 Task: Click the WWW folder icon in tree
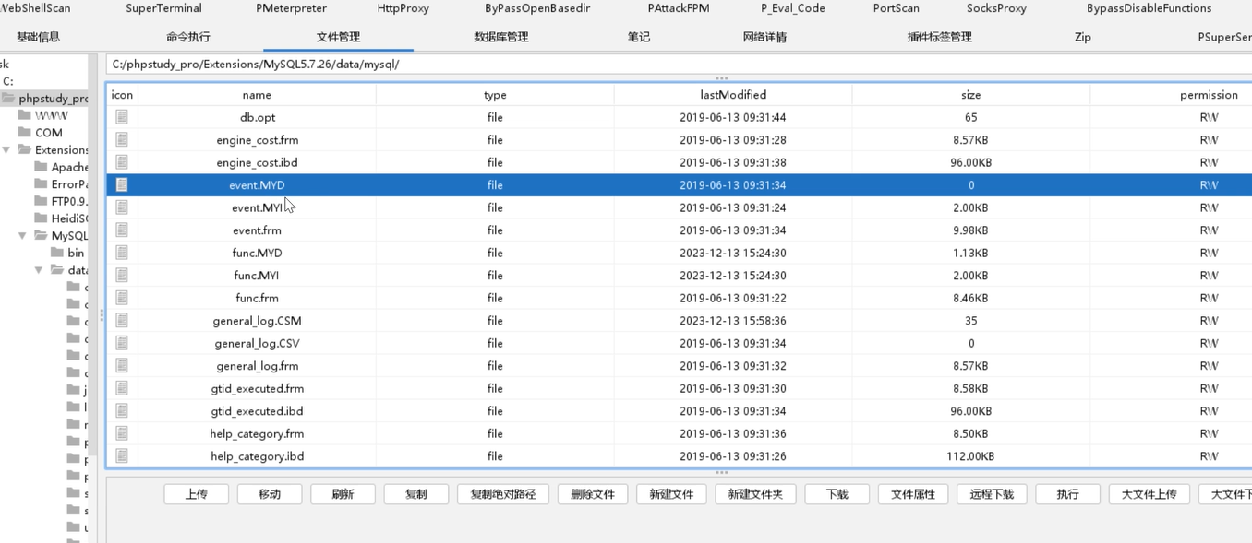[x=25, y=115]
